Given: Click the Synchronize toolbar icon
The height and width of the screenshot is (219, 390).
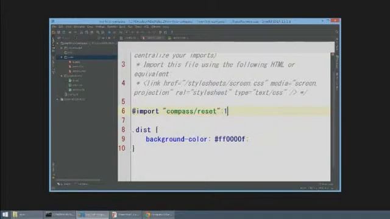Looking at the screenshot, I should pyautogui.click(x=64, y=32).
